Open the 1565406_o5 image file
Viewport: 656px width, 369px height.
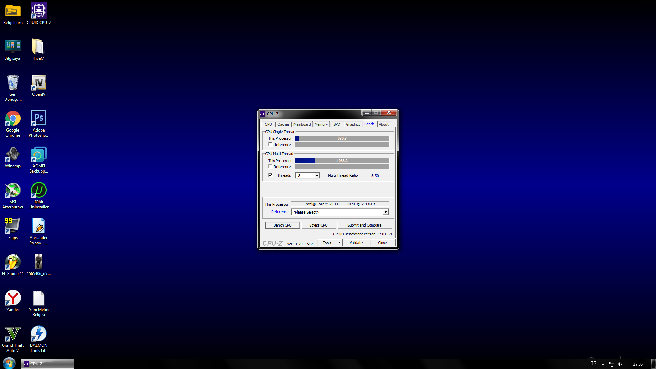point(39,265)
